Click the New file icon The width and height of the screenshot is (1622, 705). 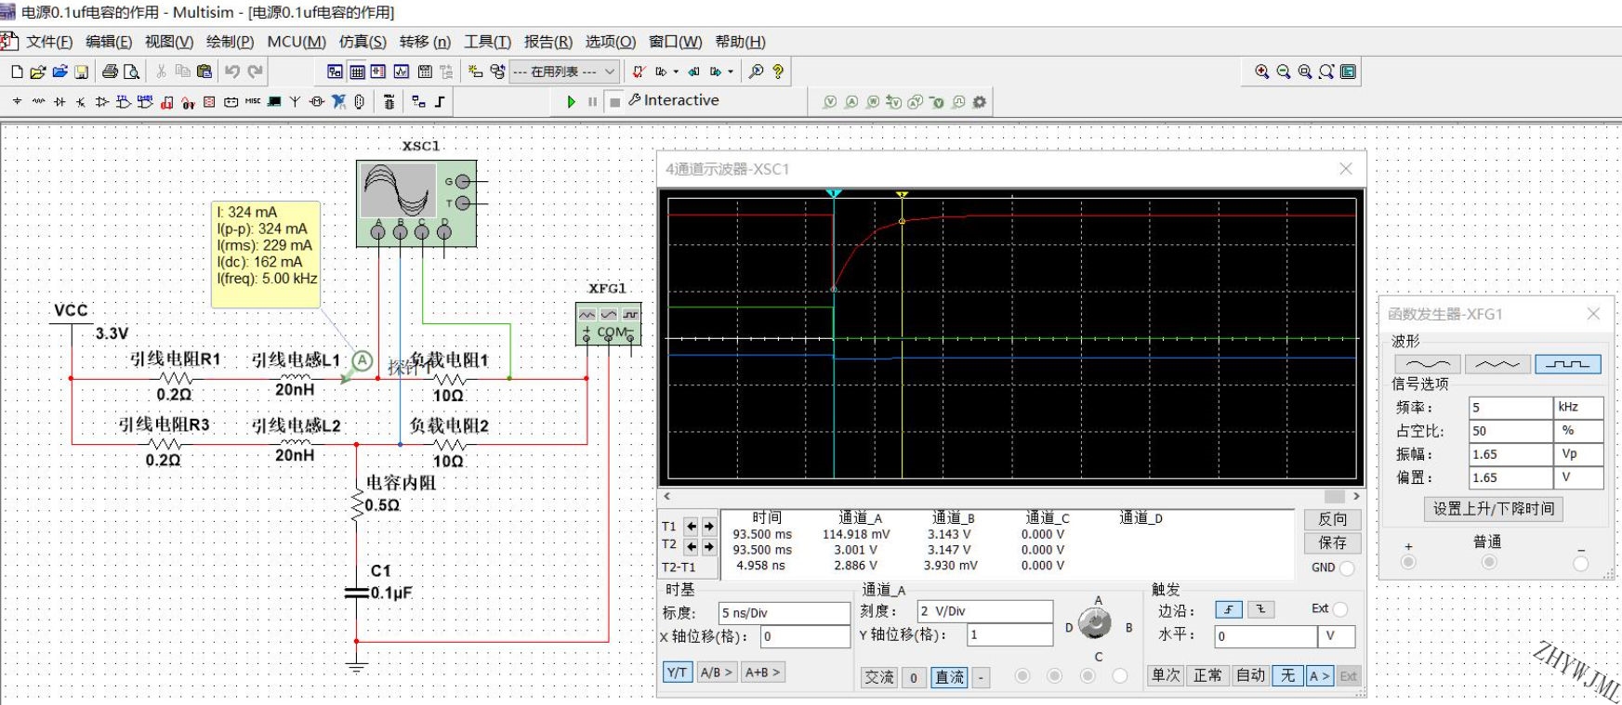[17, 72]
